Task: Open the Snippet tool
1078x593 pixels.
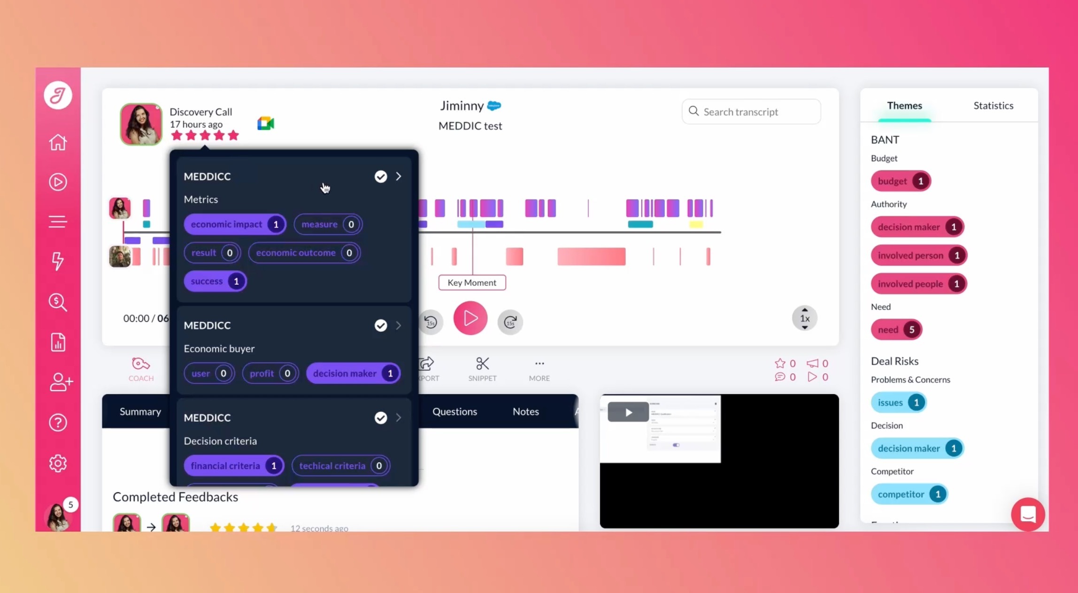Action: (x=482, y=368)
